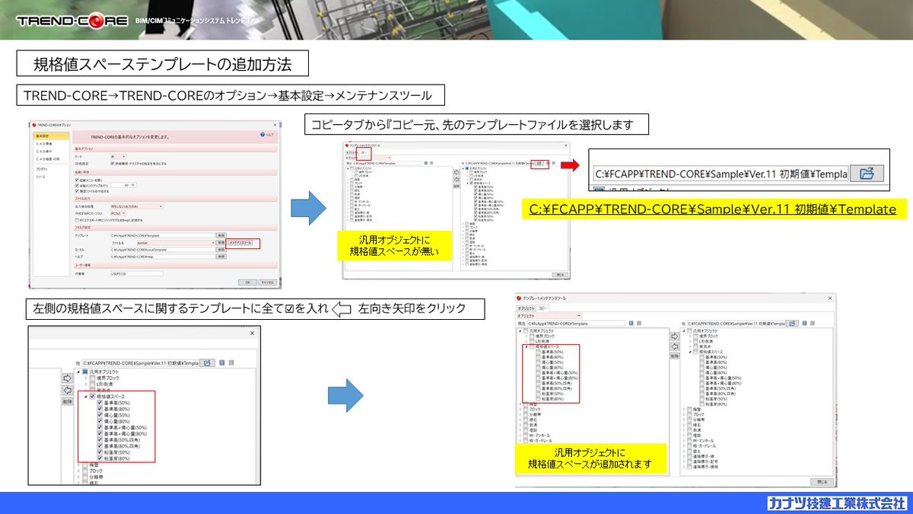Screen dimensions: 913x514
Task: Click the gray icon at the end of the 他 path row in the result window
Action: 813,324
